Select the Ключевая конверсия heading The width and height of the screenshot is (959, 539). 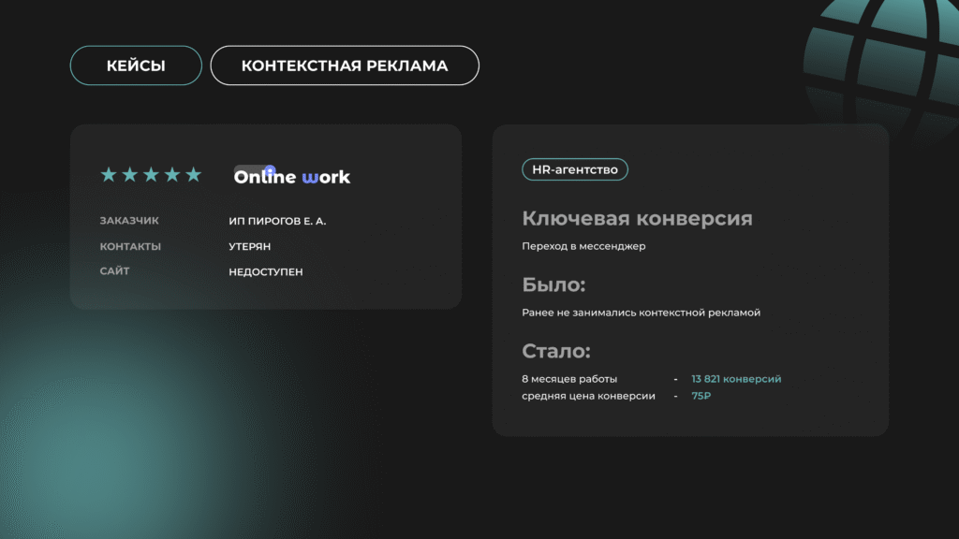click(x=637, y=219)
